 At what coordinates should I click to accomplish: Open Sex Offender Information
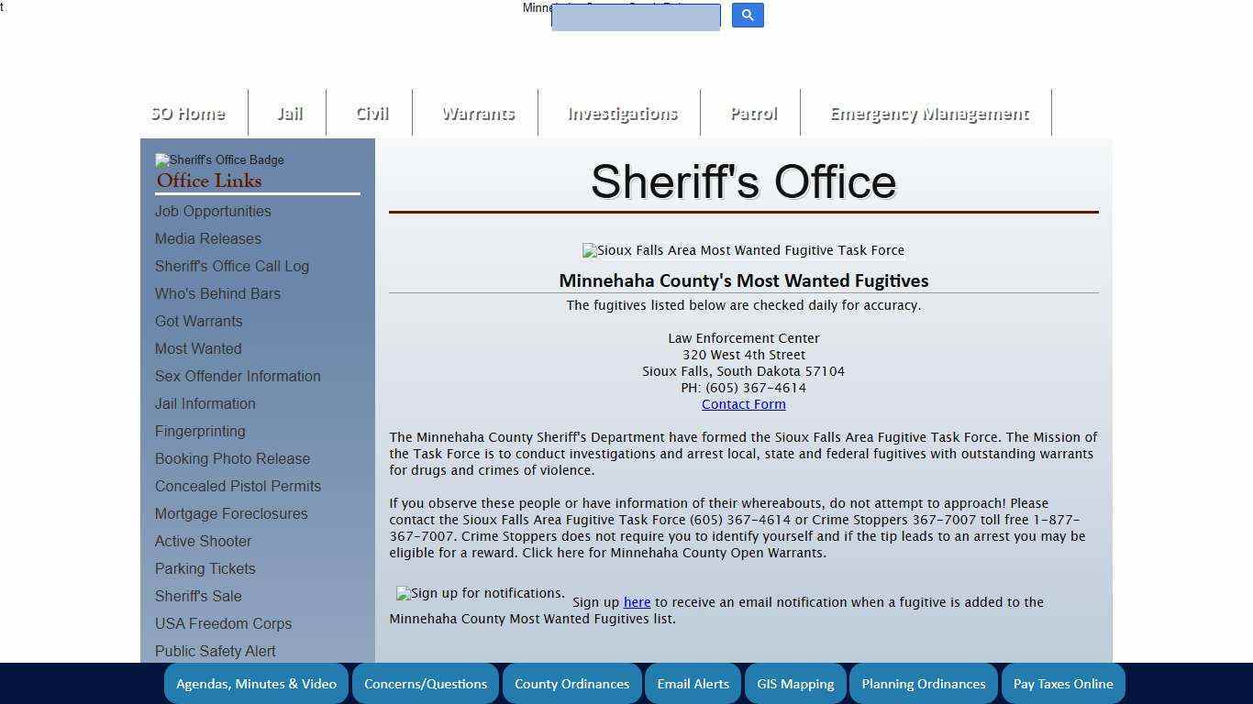tap(238, 376)
